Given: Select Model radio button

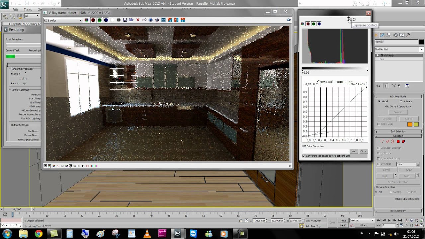Looking at the screenshot, I should click(379, 101).
